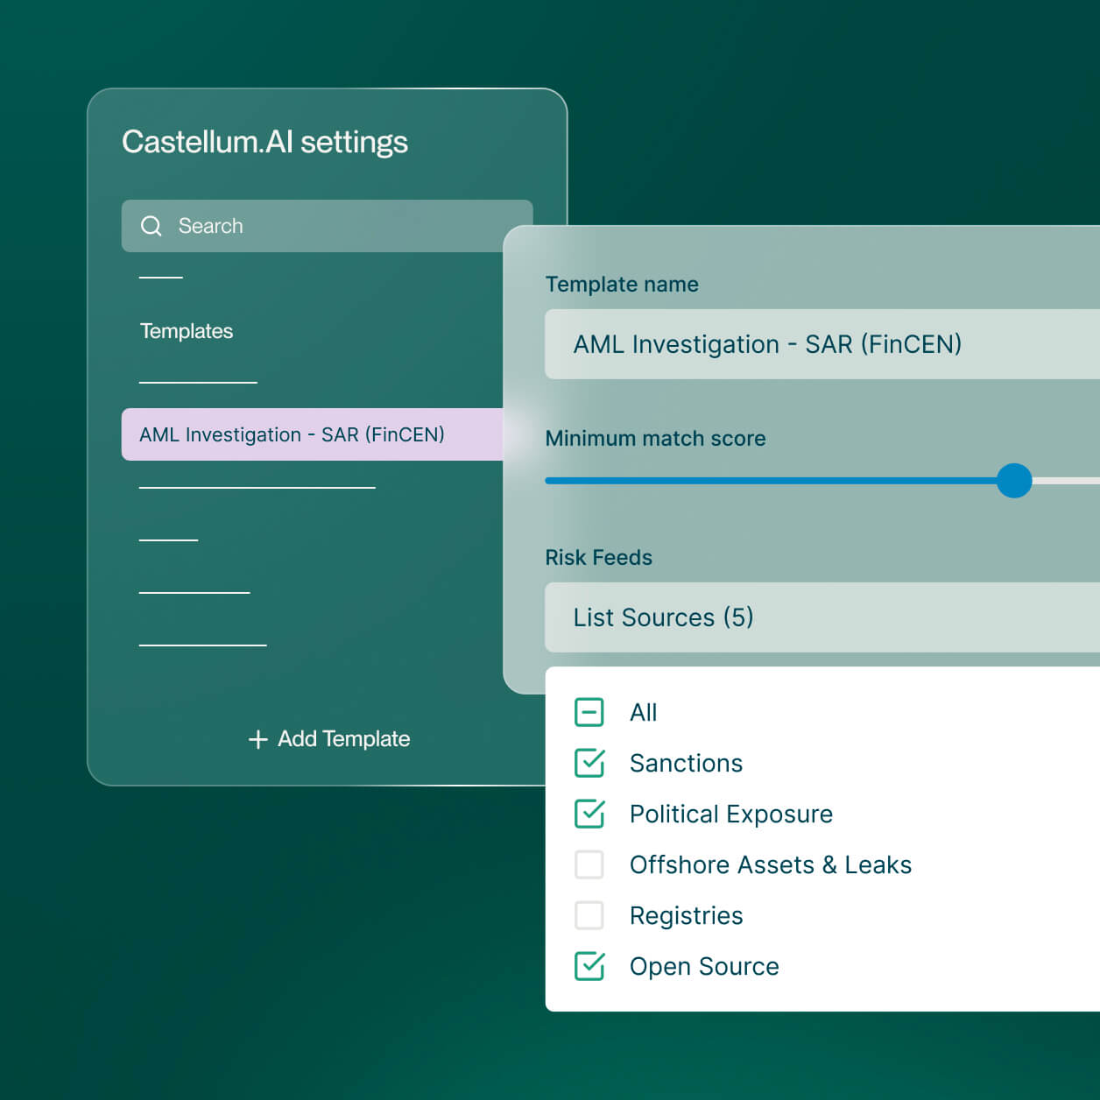Focus the Search field in settings

pyautogui.click(x=327, y=226)
